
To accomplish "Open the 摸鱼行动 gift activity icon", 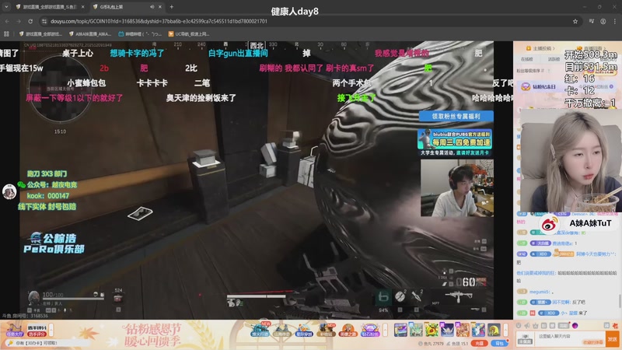I will pyautogui.click(x=260, y=330).
